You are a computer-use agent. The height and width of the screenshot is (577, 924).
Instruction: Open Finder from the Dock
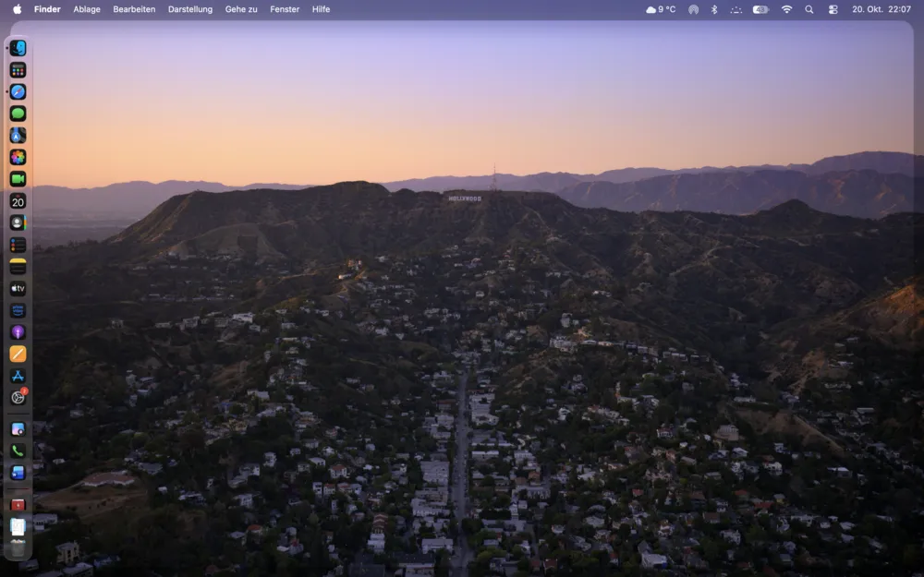coord(18,48)
